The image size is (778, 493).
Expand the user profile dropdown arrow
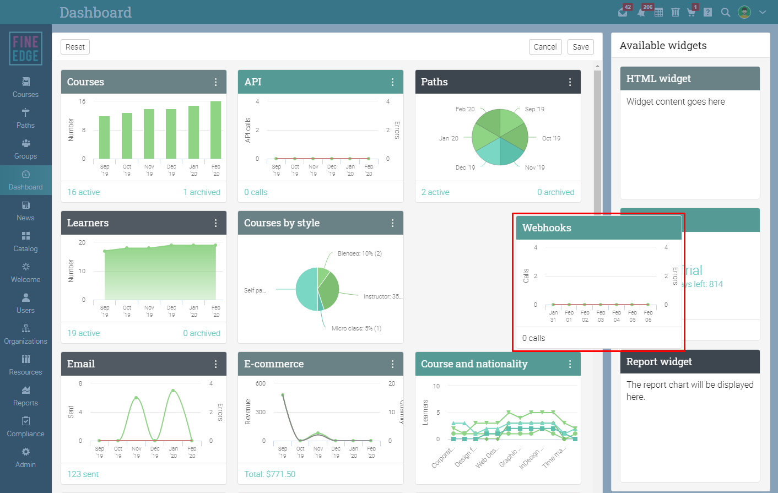pos(763,12)
